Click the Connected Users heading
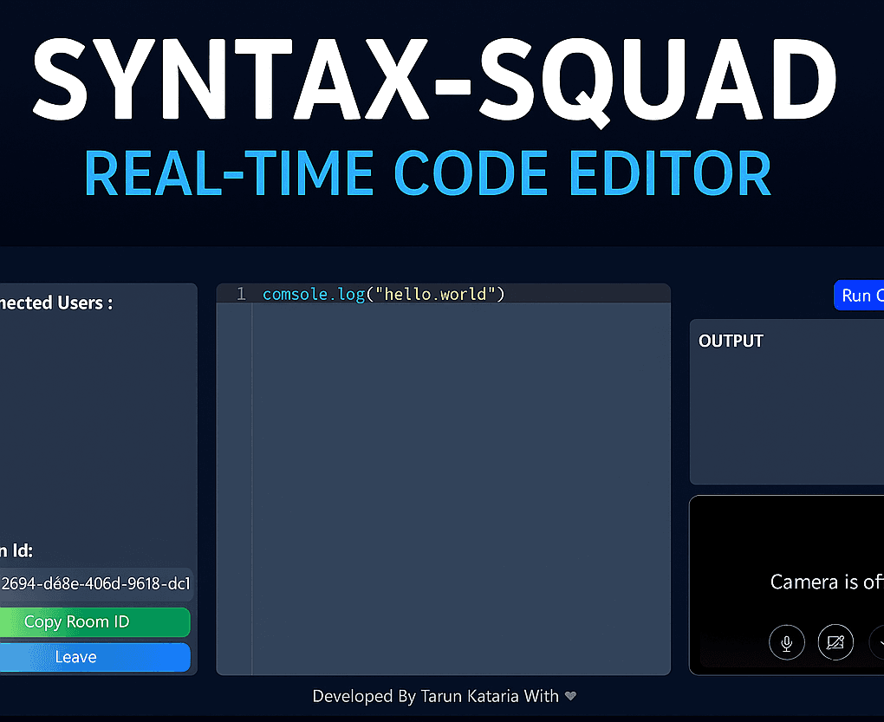This screenshot has height=722, width=884. (x=56, y=303)
